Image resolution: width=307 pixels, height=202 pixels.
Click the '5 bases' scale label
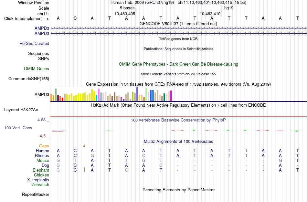pyautogui.click(x=127, y=8)
